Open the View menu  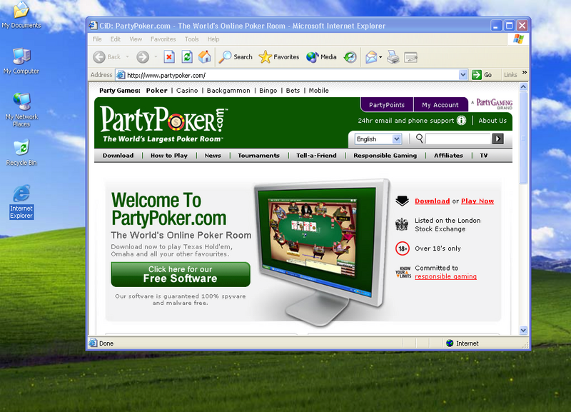pos(136,39)
